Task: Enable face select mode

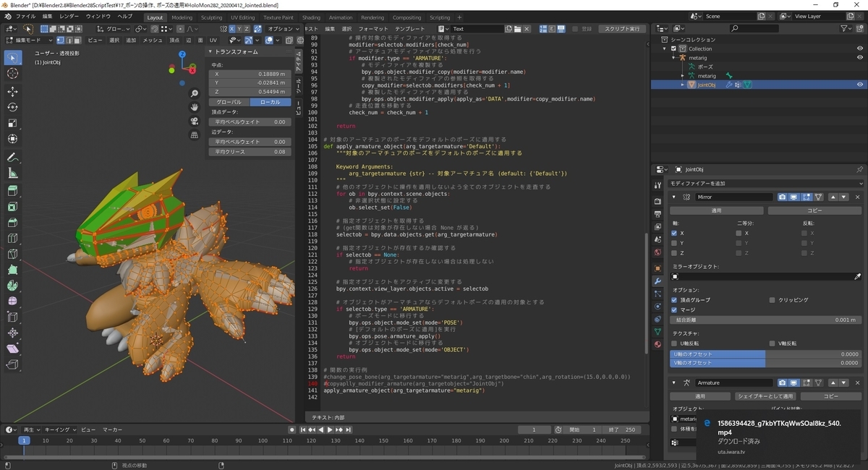Action: (x=78, y=40)
